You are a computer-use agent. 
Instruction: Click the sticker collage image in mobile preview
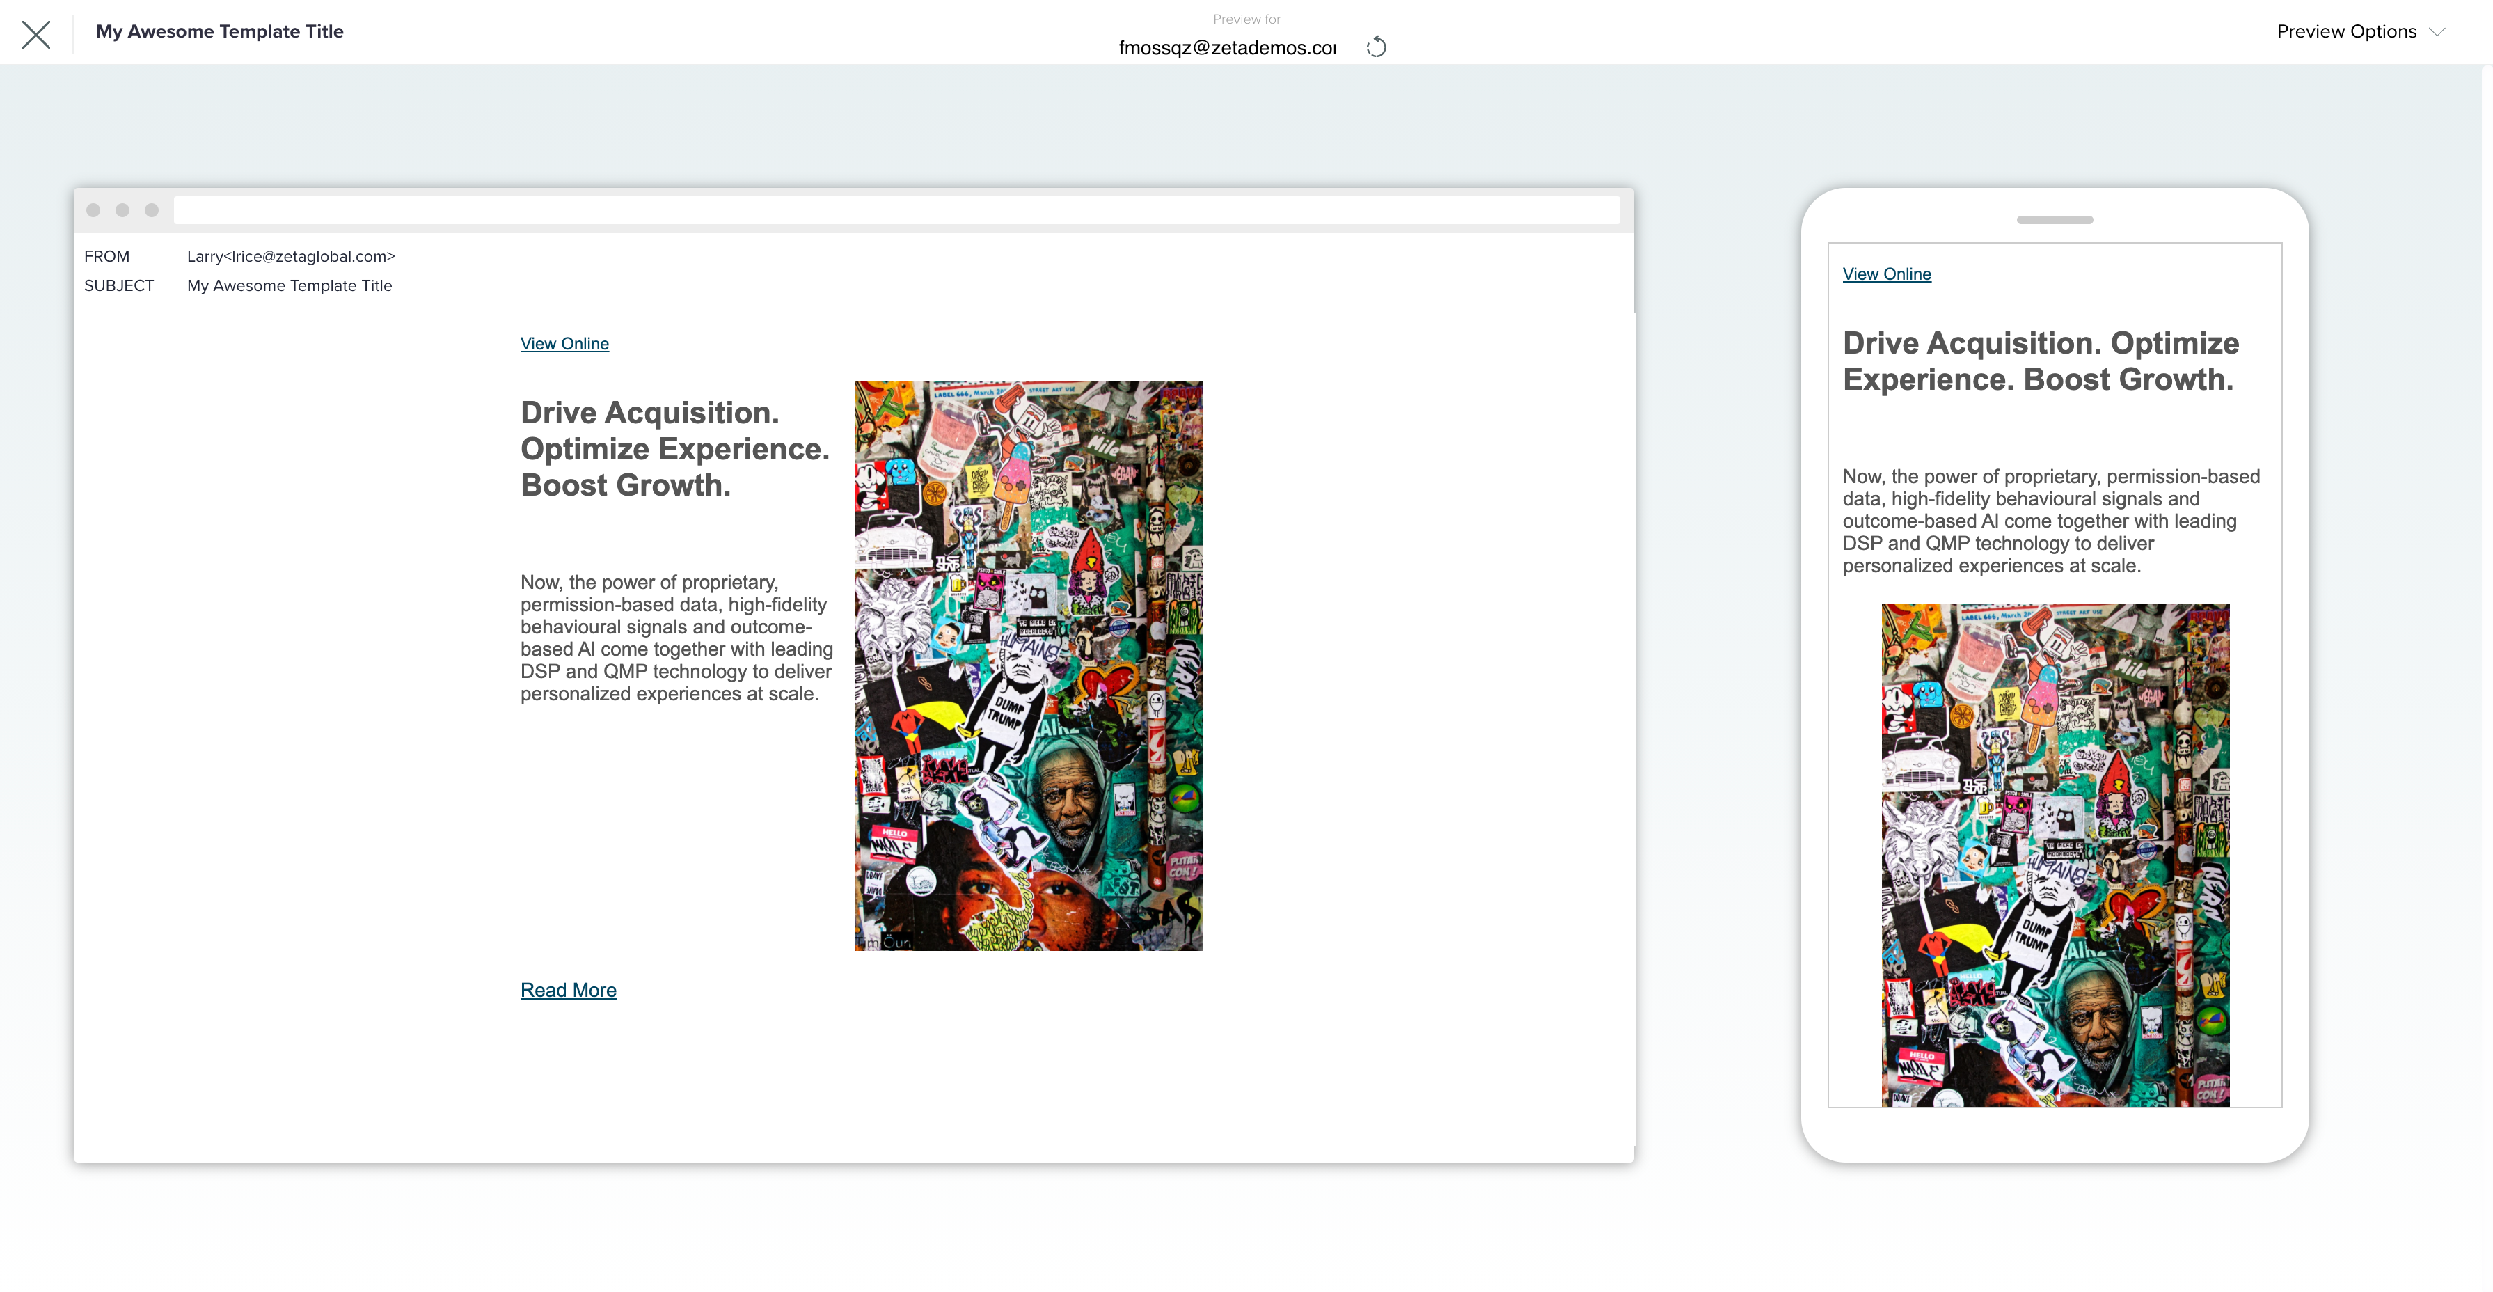tap(2055, 856)
